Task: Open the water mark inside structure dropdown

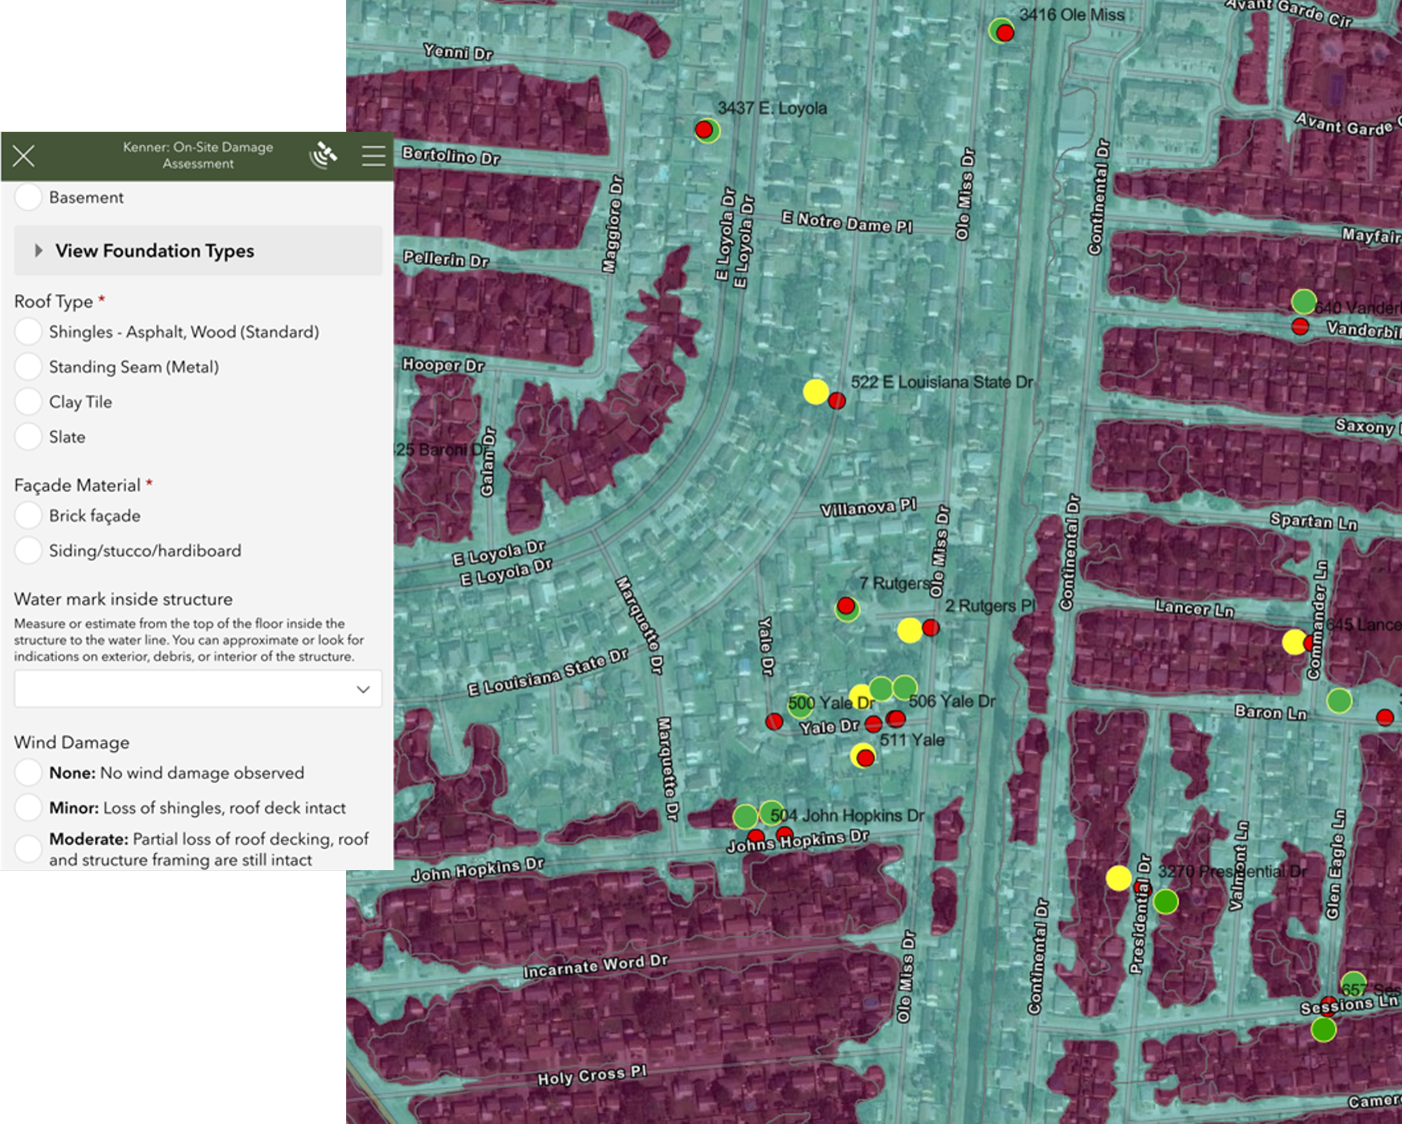Action: 199,688
